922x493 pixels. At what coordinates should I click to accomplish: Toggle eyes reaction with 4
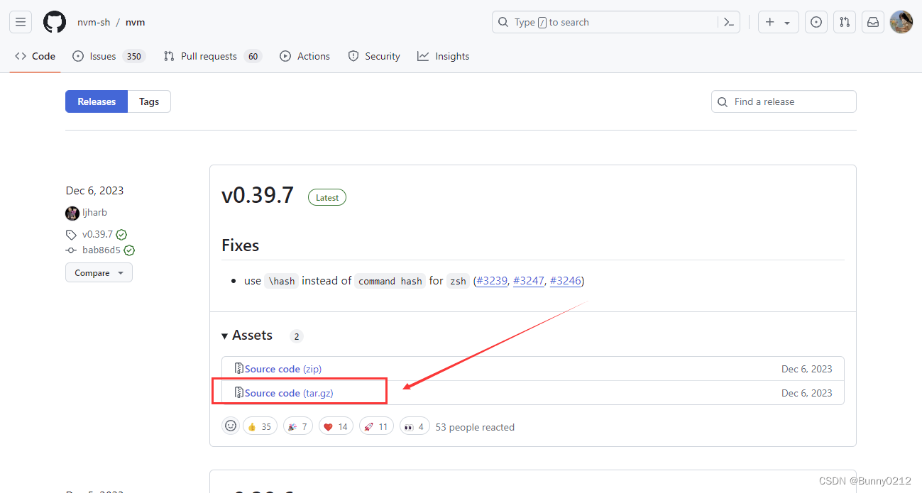(x=415, y=426)
